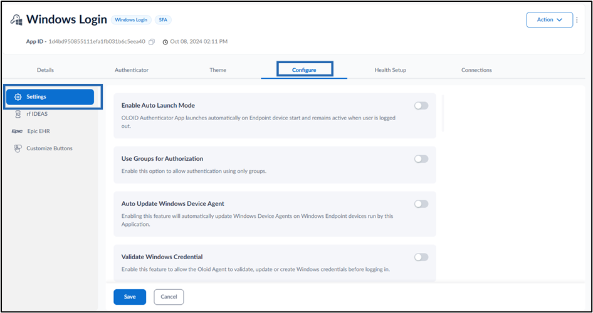Enable Use Groups for Authorization switch
Image resolution: width=593 pixels, height=313 pixels.
421,159
